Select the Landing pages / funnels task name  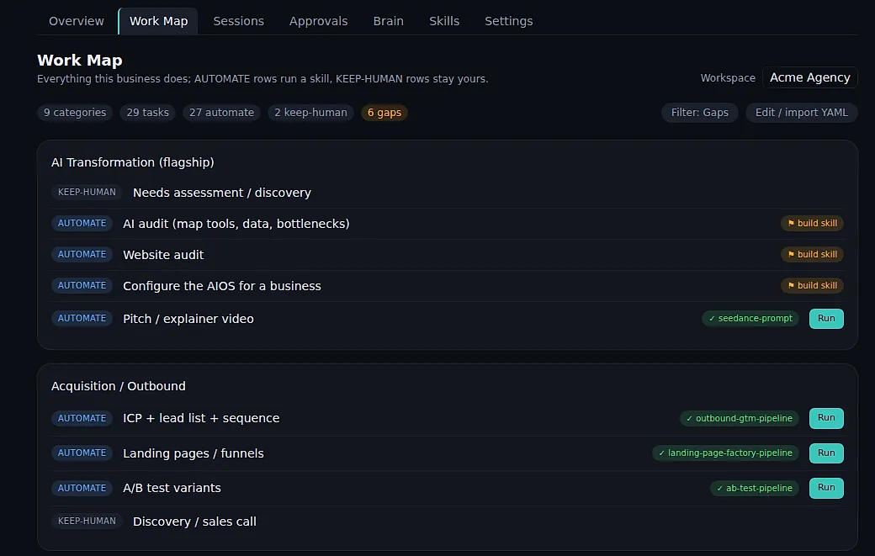pyautogui.click(x=193, y=453)
